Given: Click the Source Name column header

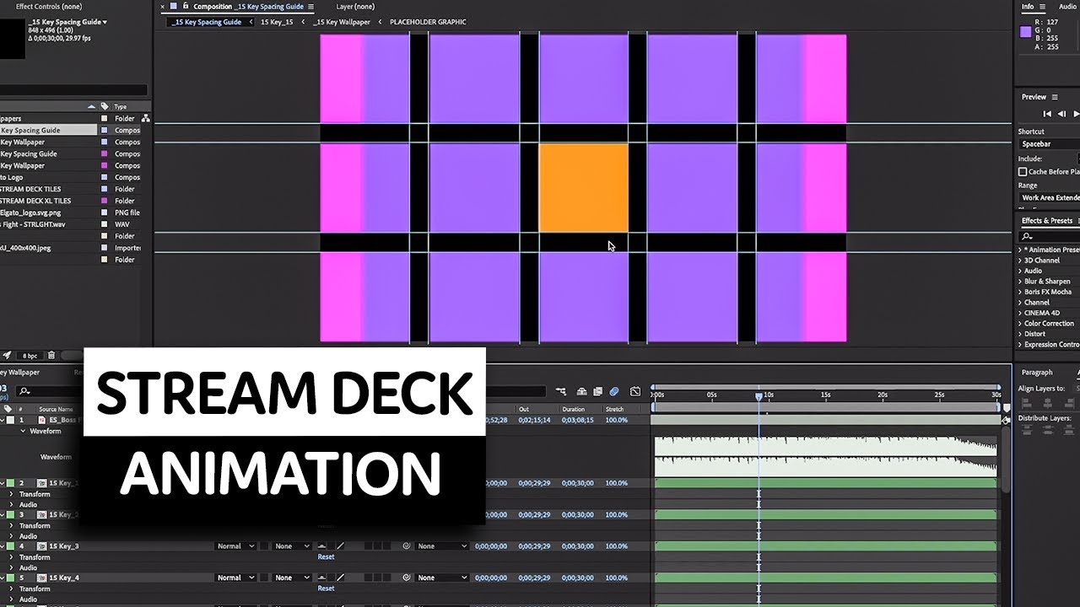Looking at the screenshot, I should tap(56, 409).
